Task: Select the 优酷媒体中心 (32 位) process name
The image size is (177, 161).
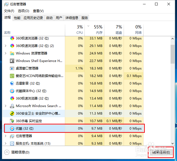Action: [31, 91]
